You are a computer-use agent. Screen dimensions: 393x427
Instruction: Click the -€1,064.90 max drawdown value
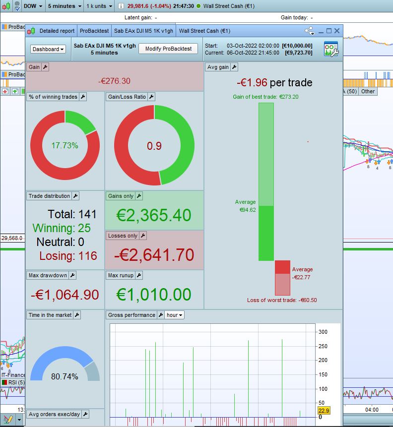click(65, 295)
